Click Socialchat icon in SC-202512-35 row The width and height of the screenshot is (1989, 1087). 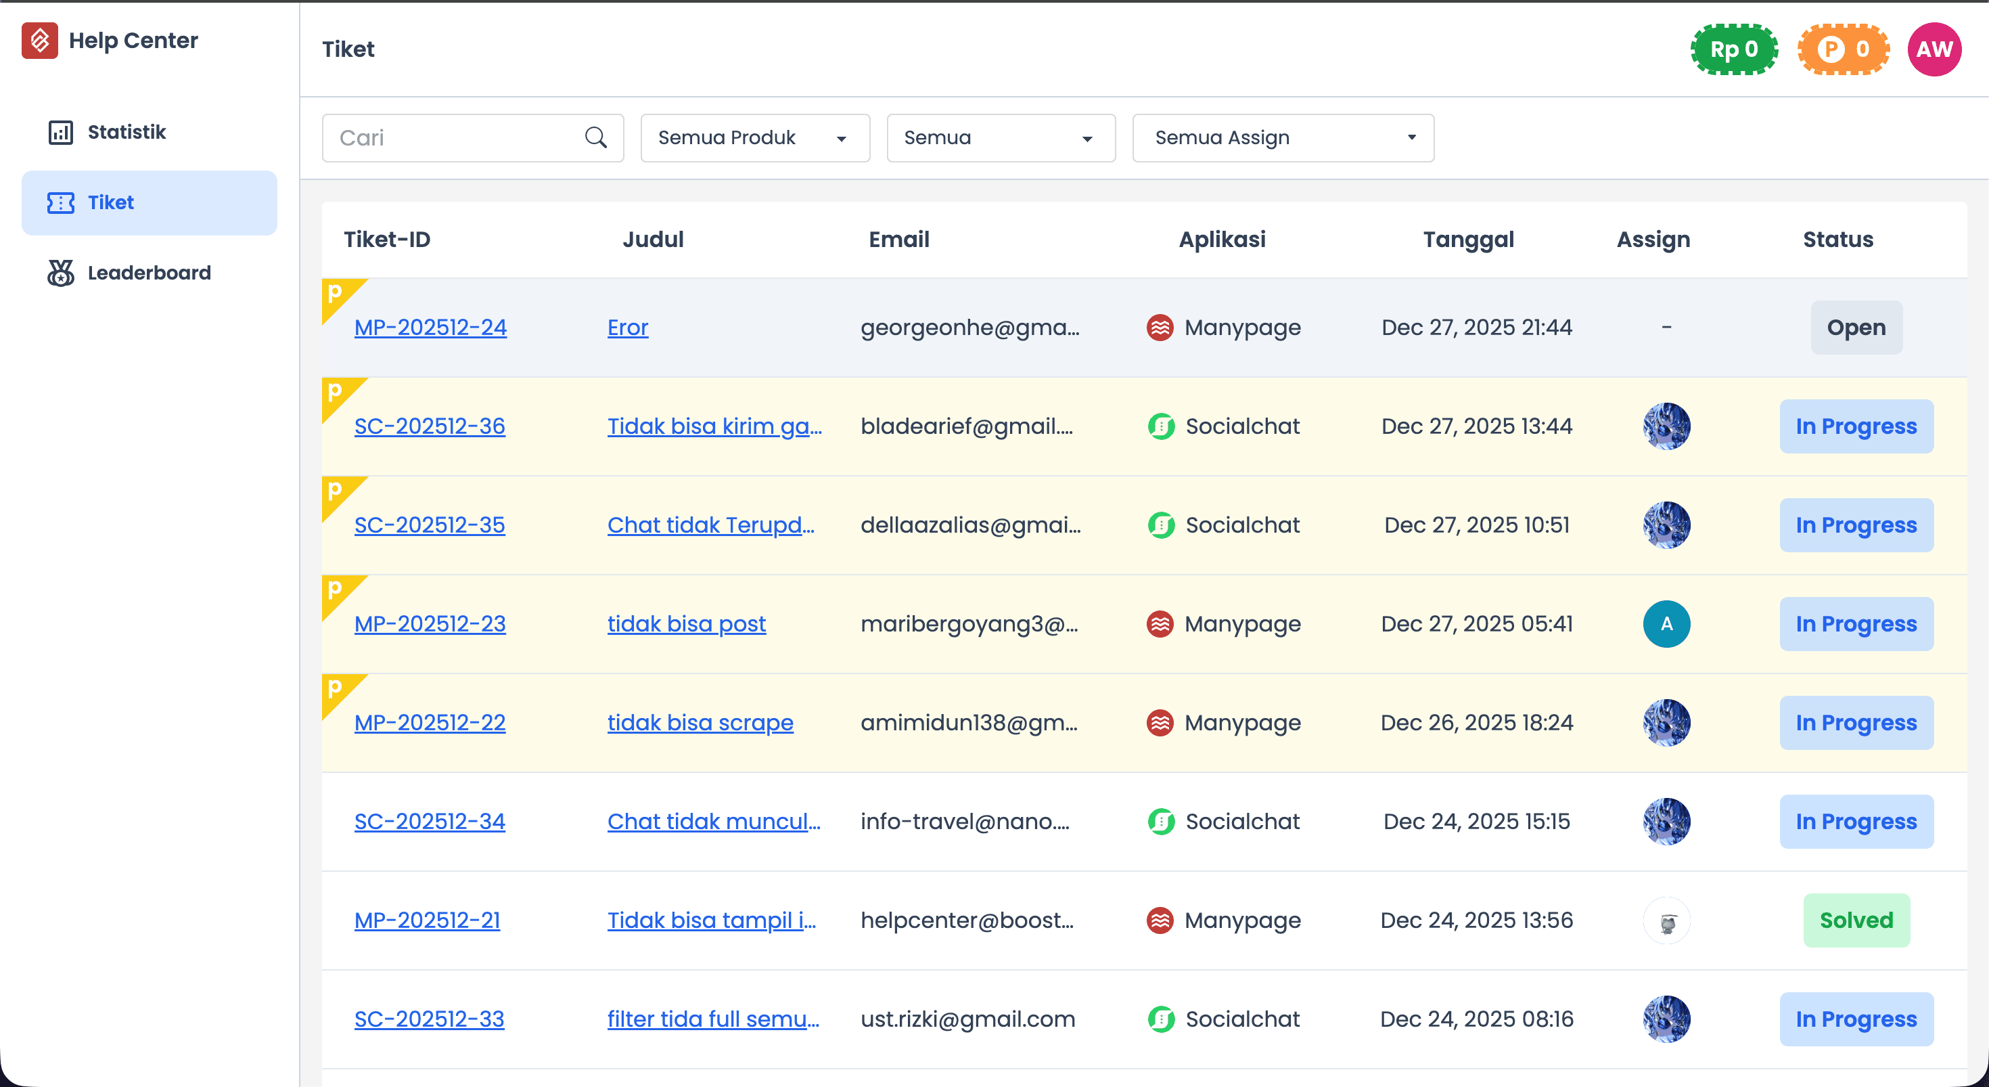click(x=1160, y=525)
